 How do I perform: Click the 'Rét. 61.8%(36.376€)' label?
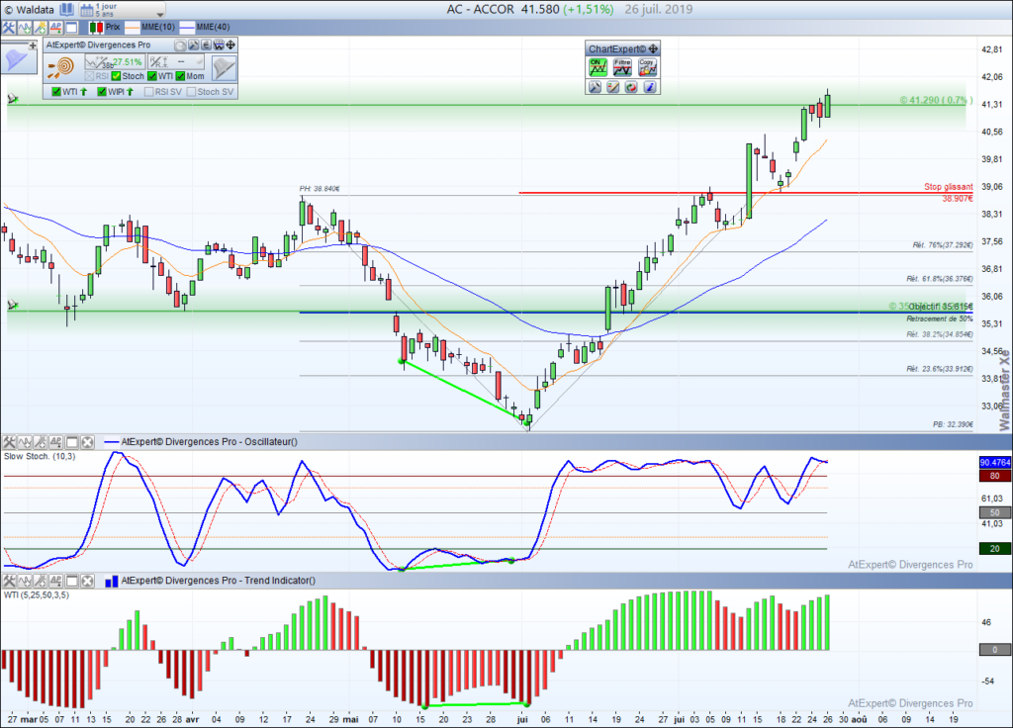[940, 279]
